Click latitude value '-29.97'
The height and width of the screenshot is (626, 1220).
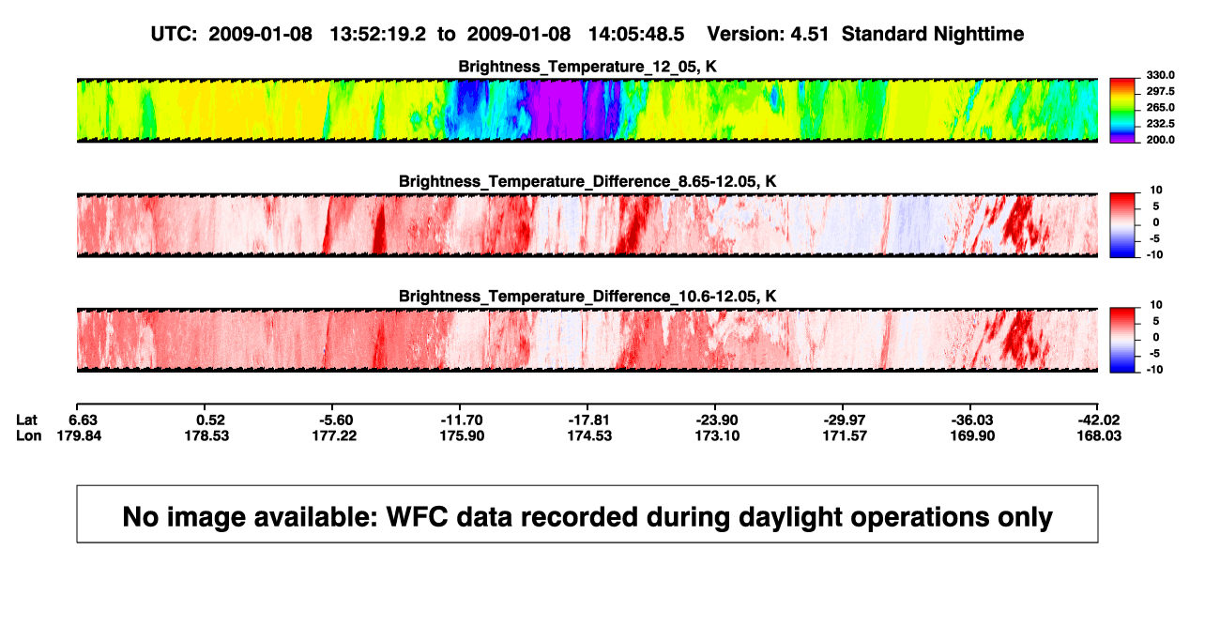843,420
